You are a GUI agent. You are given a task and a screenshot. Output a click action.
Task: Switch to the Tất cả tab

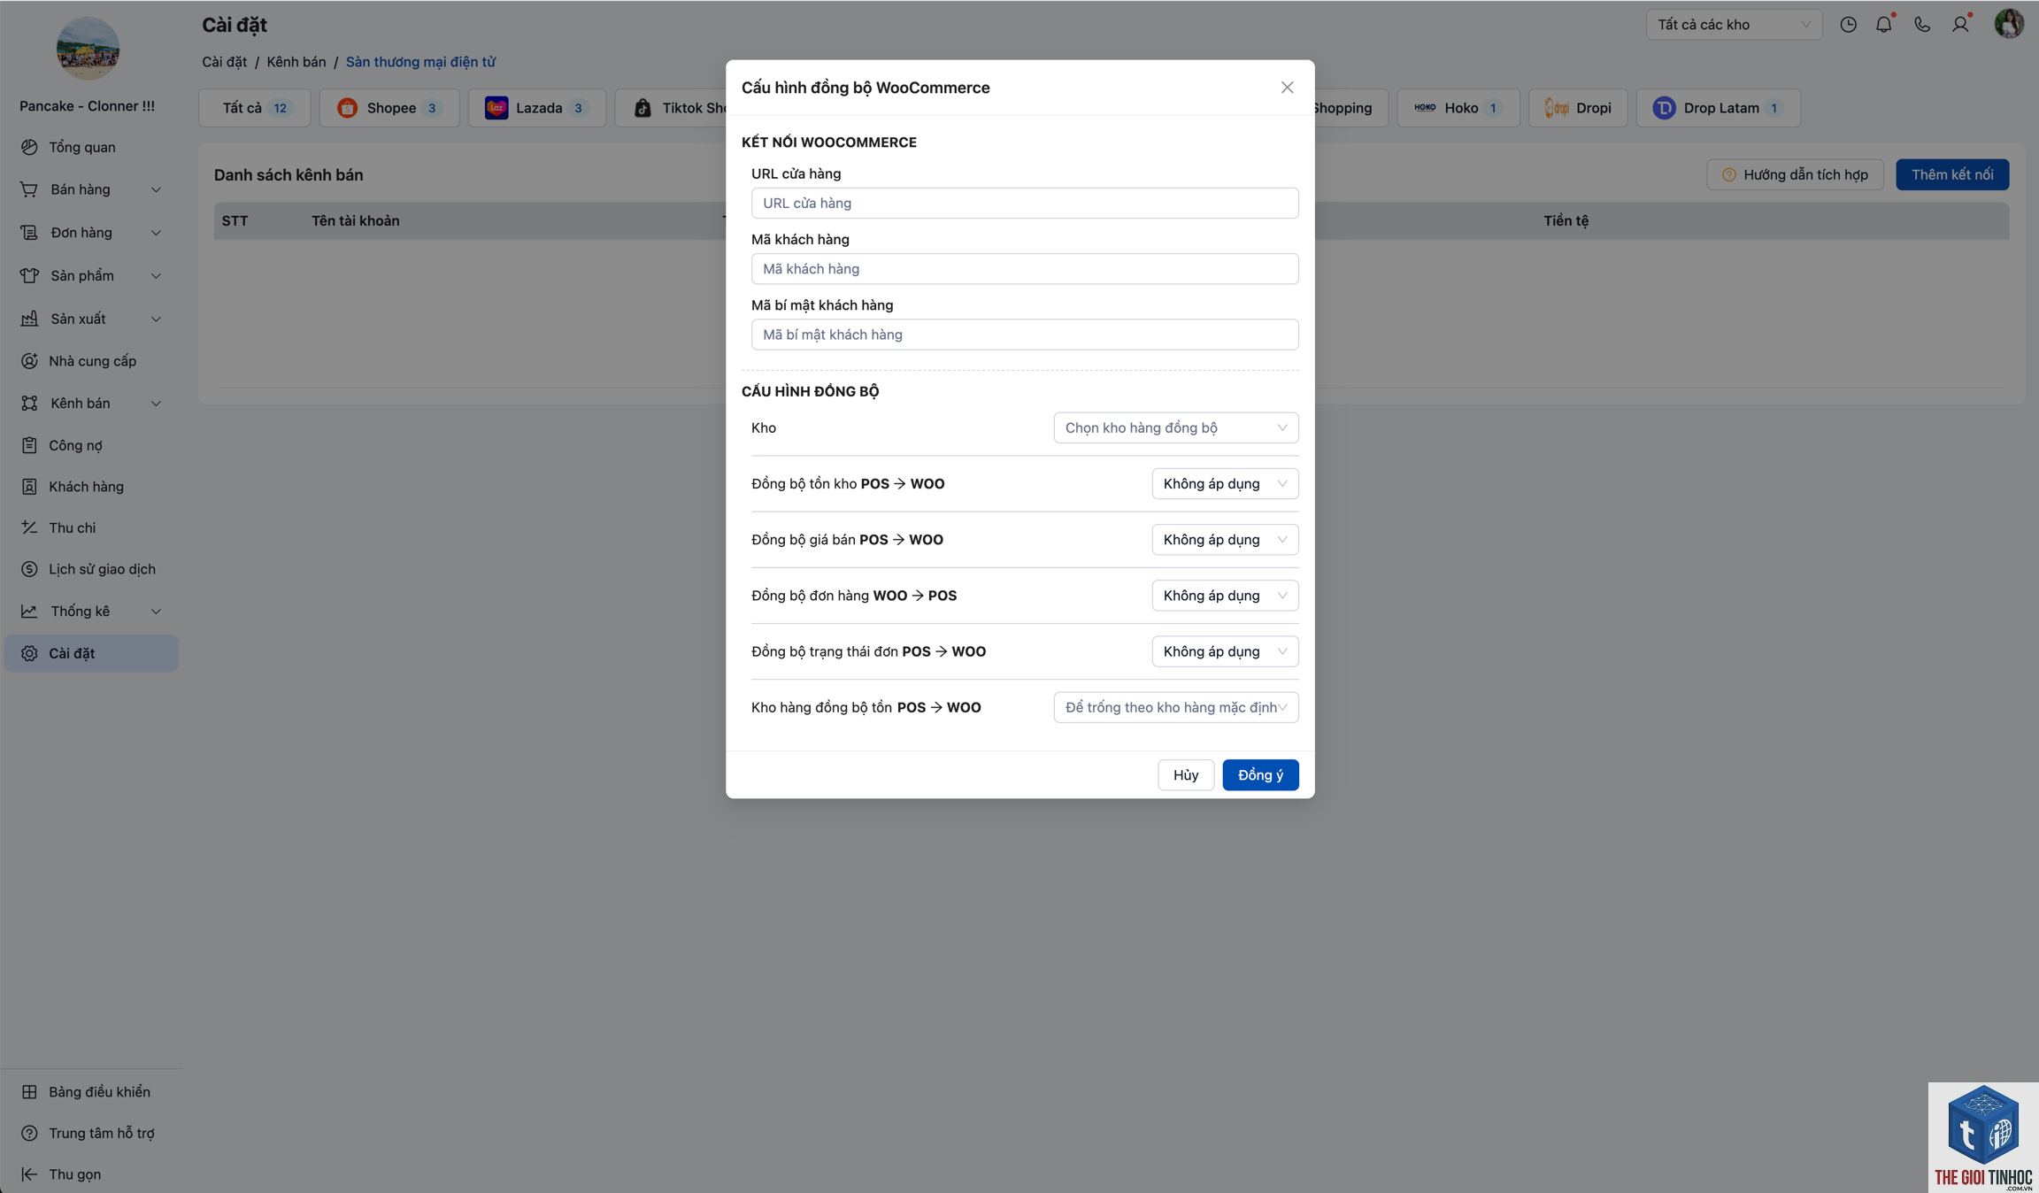255,108
